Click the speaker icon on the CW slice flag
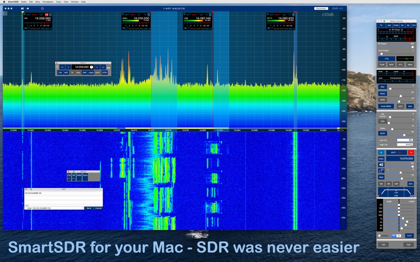Screen dimensions: 420x262 pyautogui.click(x=26, y=28)
